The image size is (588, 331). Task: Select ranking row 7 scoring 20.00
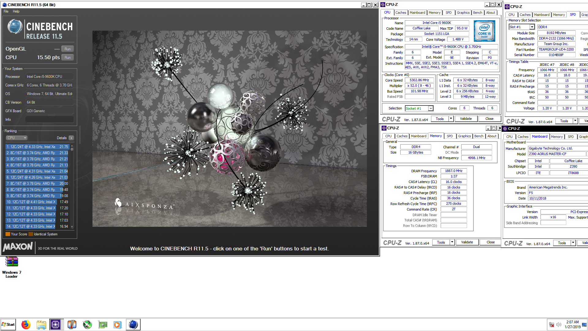[37, 184]
